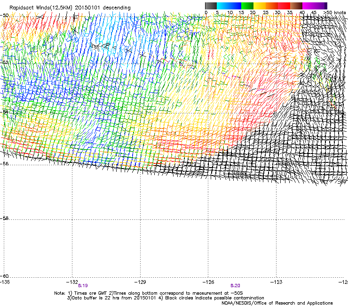Click the -126 longitude axis label
Screen dimensions: 348x306
[208, 282]
